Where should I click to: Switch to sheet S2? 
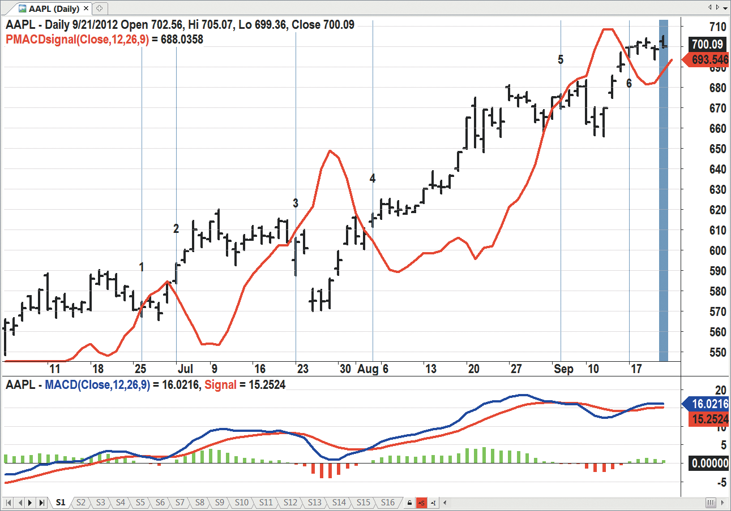(x=81, y=502)
